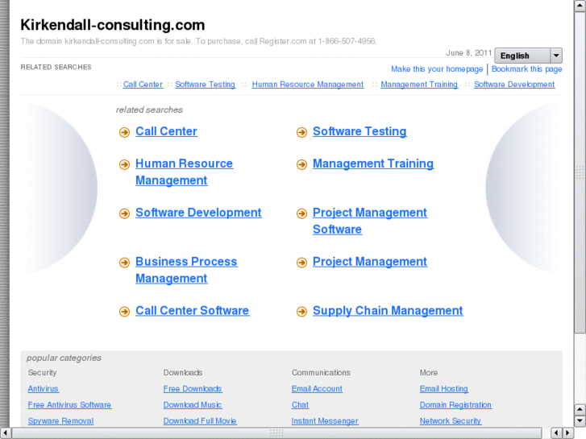Click the arrow icon next to Human Resource Management
The height and width of the screenshot is (439, 586).
click(124, 164)
